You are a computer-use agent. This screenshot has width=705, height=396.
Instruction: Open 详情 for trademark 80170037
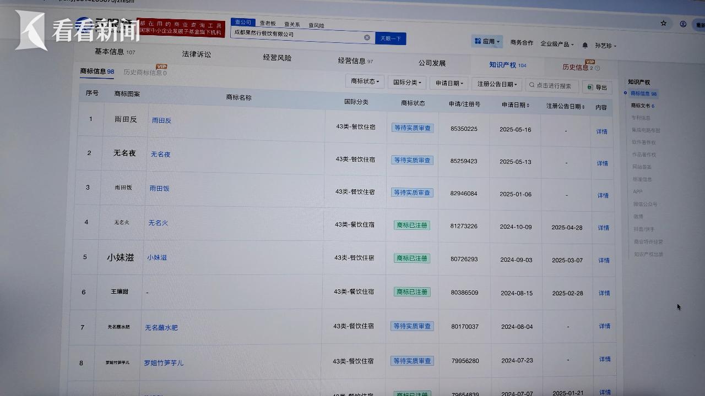click(605, 326)
